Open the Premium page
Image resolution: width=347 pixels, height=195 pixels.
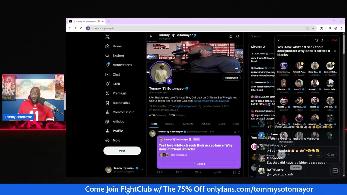pyautogui.click(x=116, y=93)
